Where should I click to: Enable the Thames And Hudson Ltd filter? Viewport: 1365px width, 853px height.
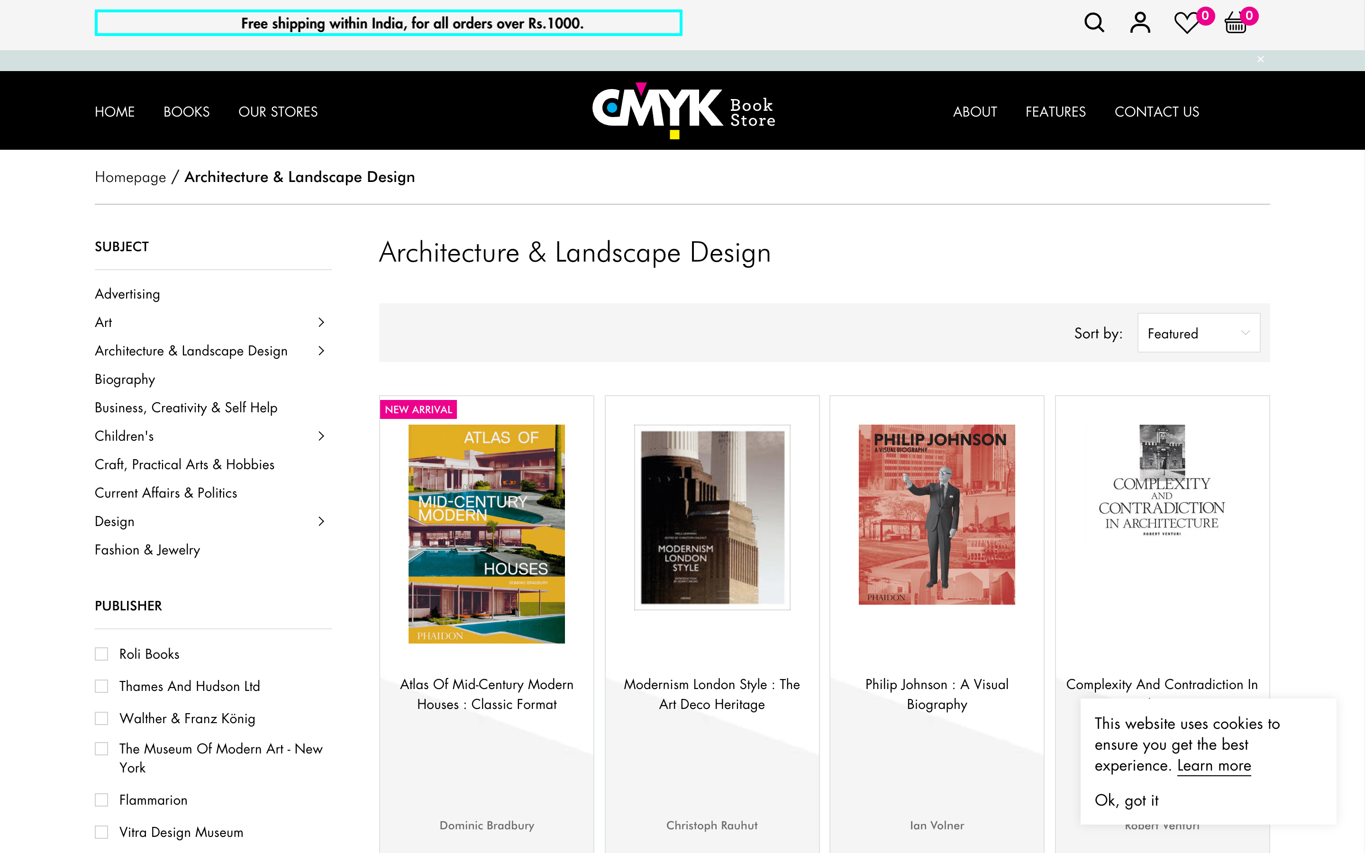pyautogui.click(x=102, y=686)
